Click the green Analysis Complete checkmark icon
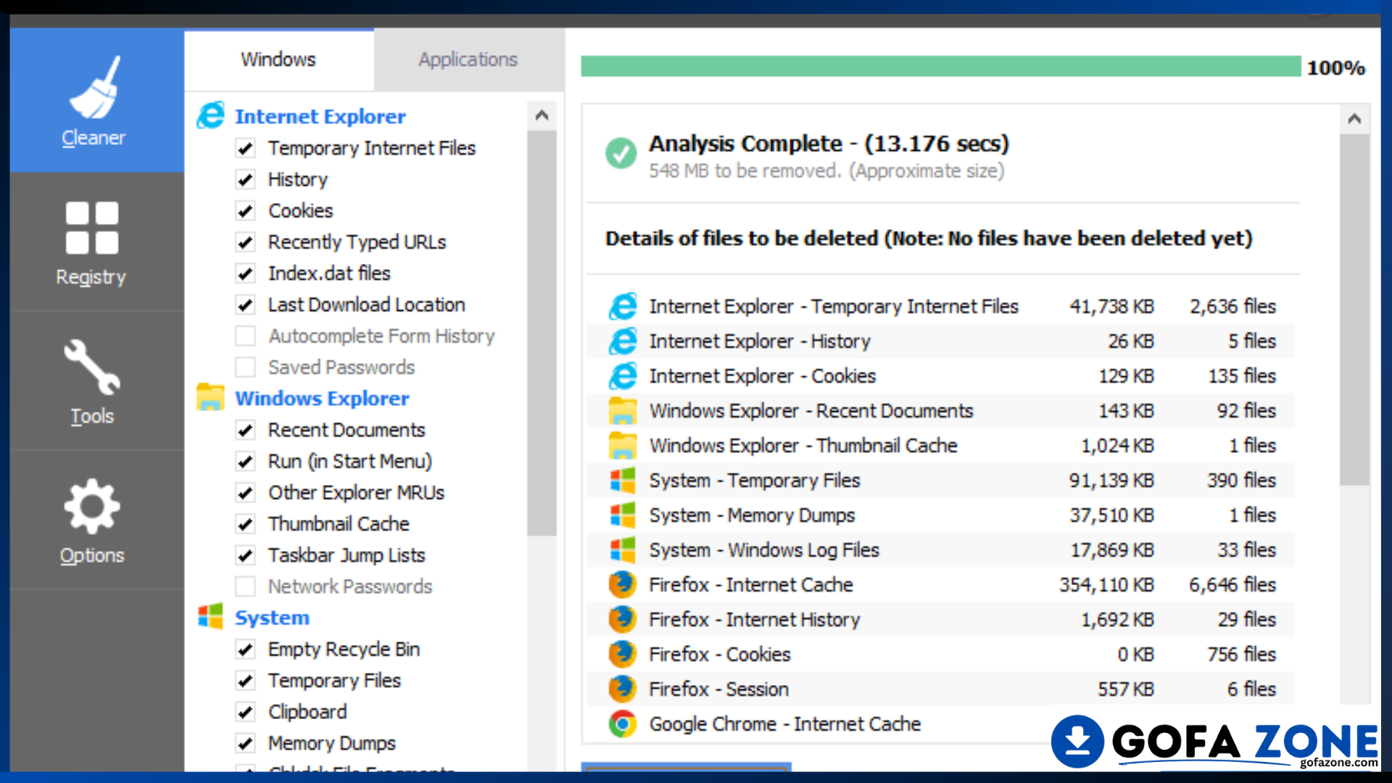 click(621, 153)
